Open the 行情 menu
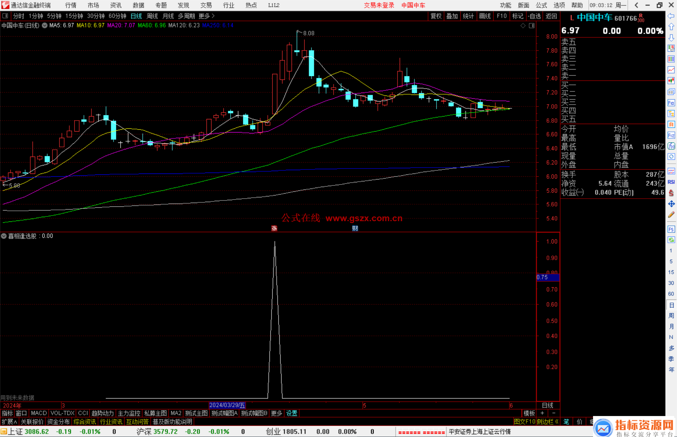The image size is (677, 437). (x=71, y=5)
